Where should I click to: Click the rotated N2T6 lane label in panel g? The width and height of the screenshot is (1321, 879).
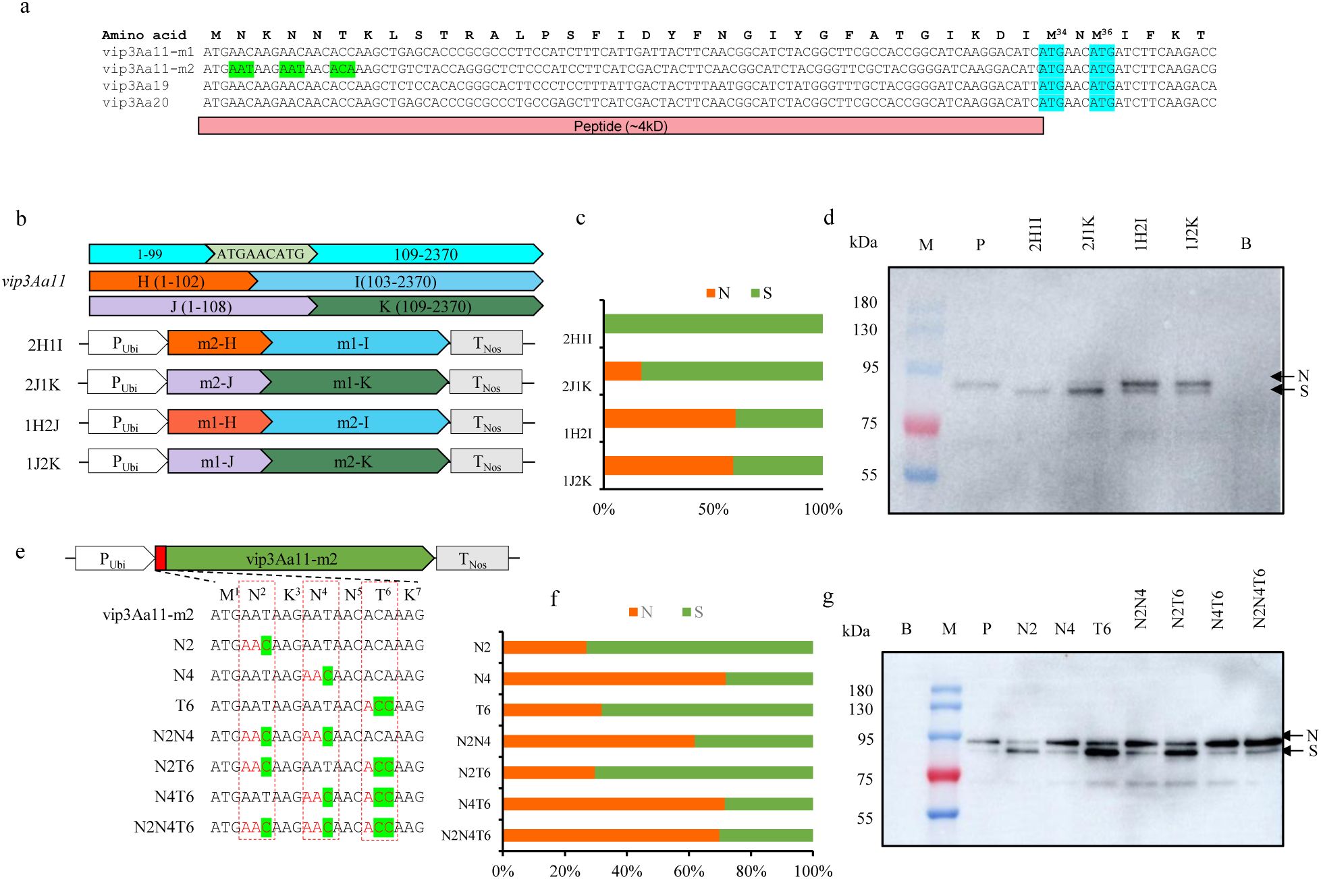point(1178,608)
